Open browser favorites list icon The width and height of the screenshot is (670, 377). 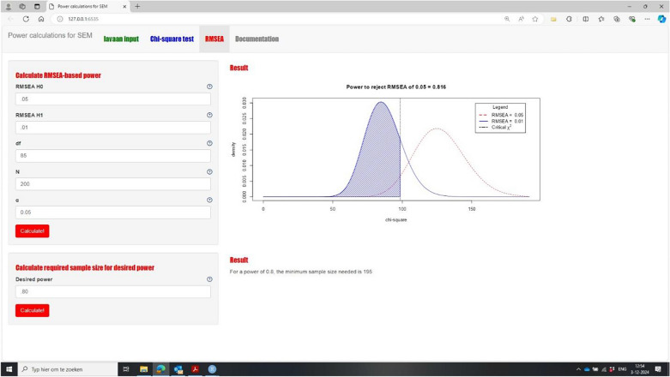click(601, 19)
